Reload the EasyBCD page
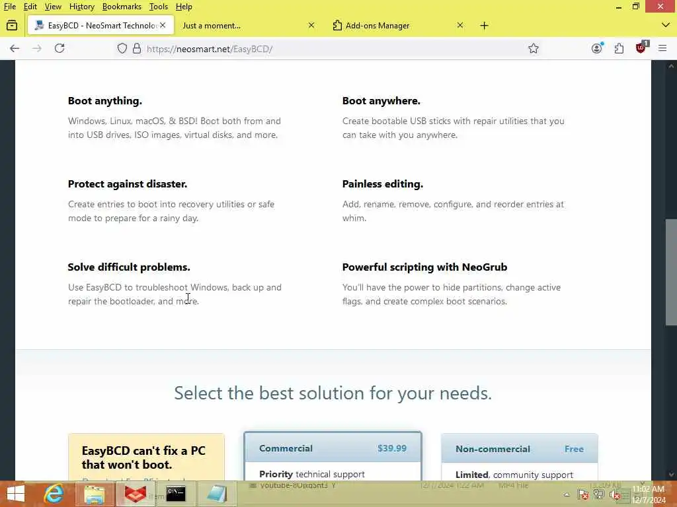The image size is (677, 507). 60,48
